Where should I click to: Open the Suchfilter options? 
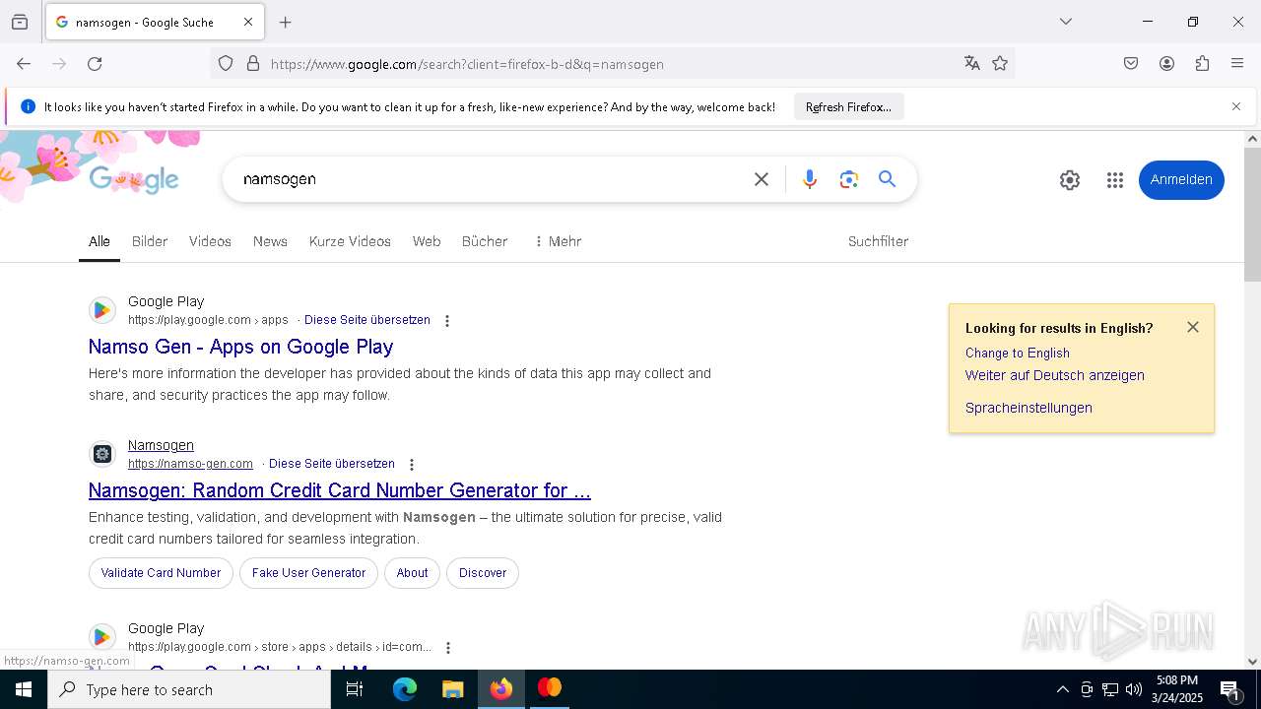pos(878,241)
